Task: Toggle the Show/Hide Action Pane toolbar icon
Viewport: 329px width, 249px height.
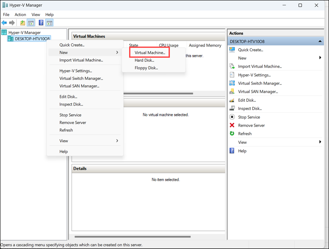Action: coord(49,23)
